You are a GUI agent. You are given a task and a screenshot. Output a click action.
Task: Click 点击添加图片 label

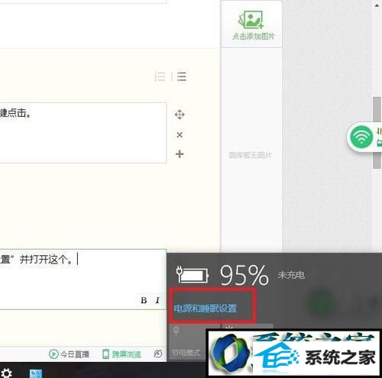tap(254, 37)
